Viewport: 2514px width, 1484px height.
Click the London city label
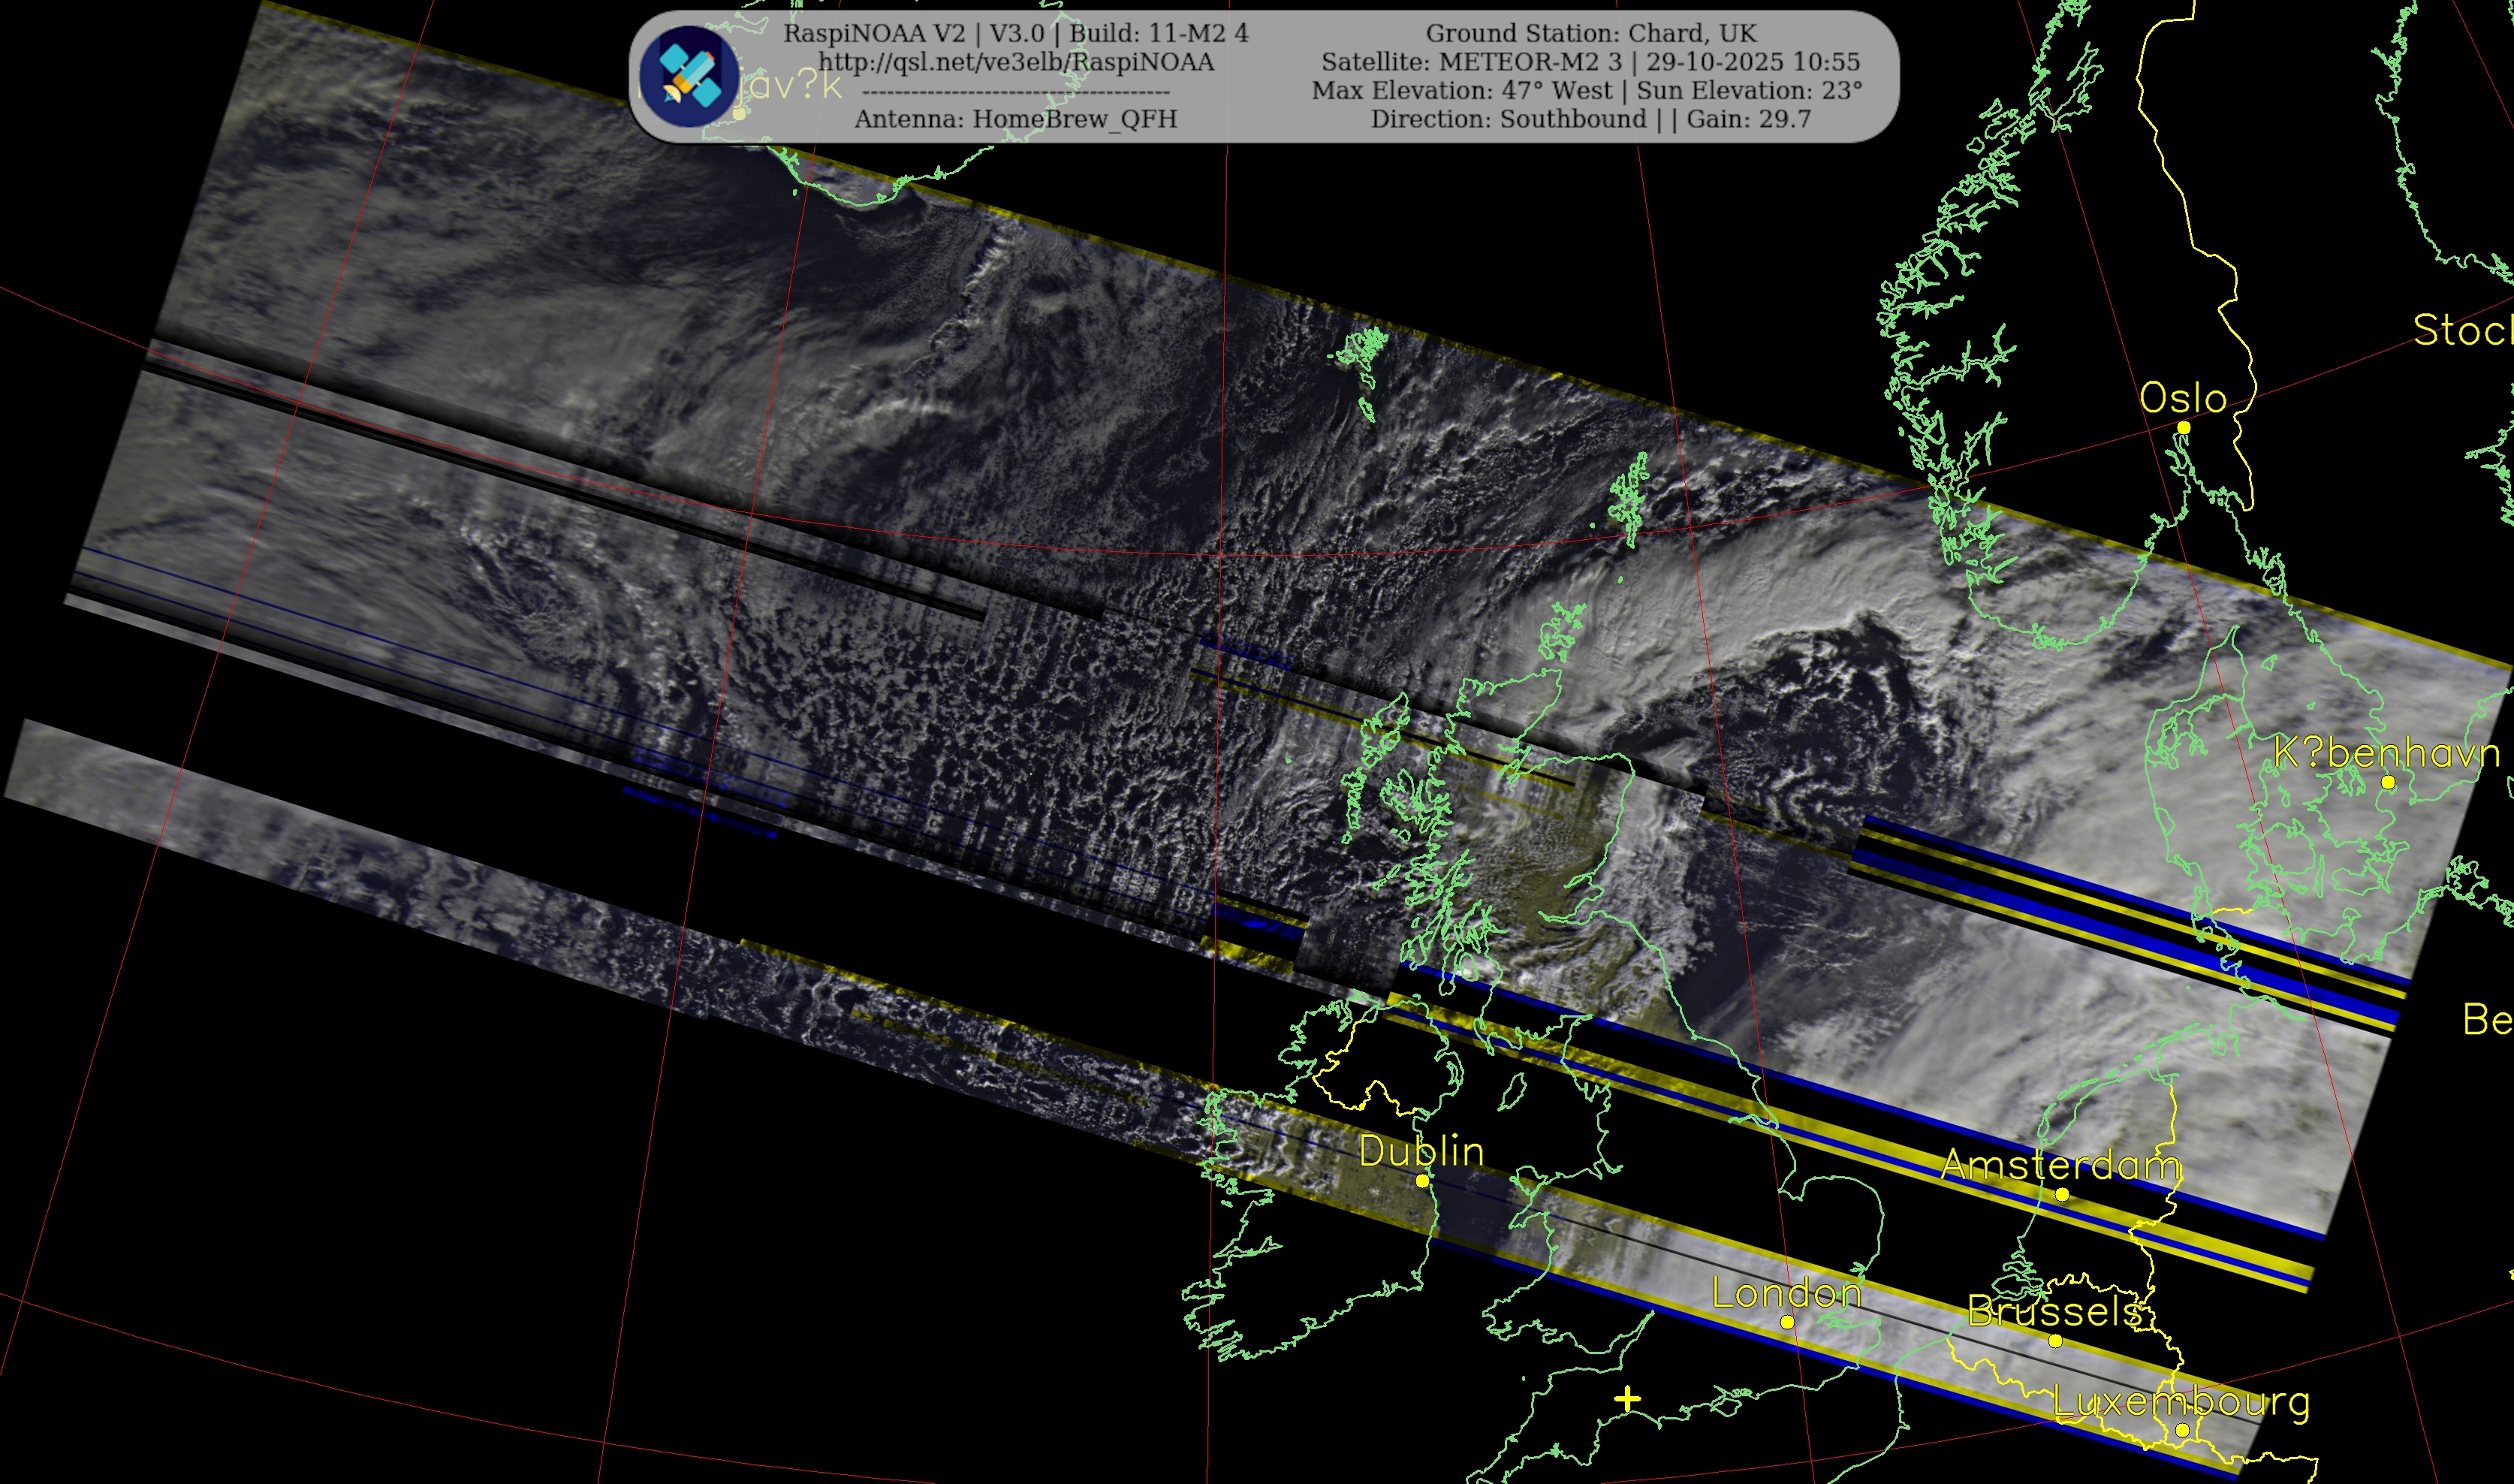coord(1787,1293)
